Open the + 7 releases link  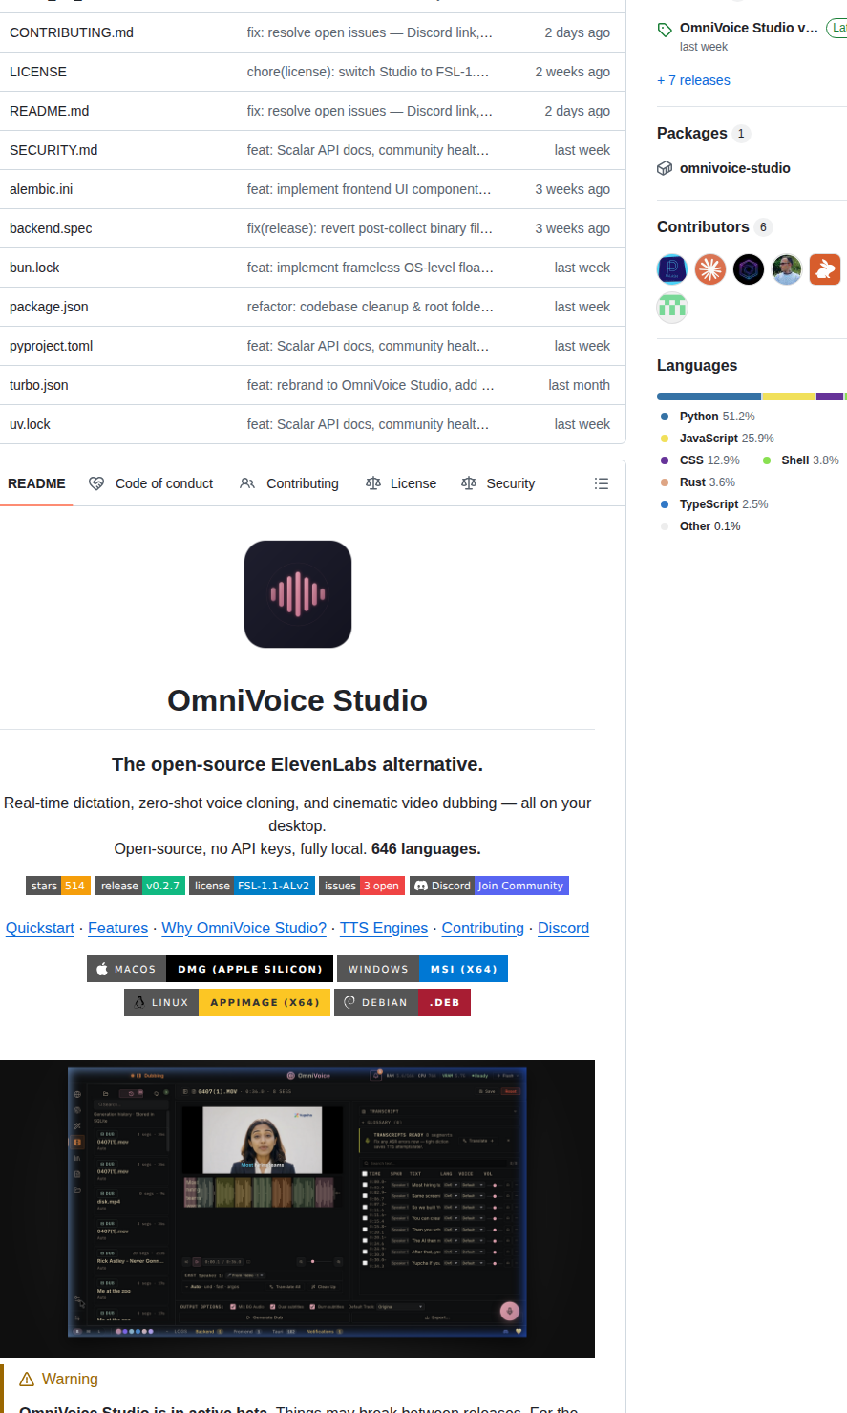point(693,80)
